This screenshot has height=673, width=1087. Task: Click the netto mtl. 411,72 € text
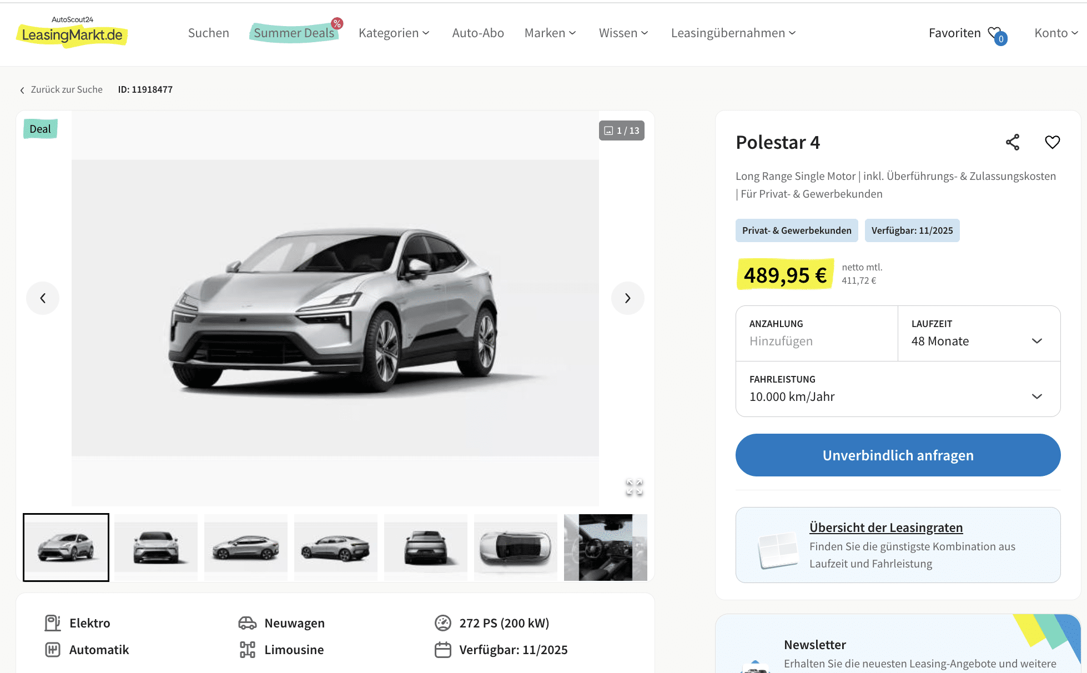pyautogui.click(x=862, y=274)
